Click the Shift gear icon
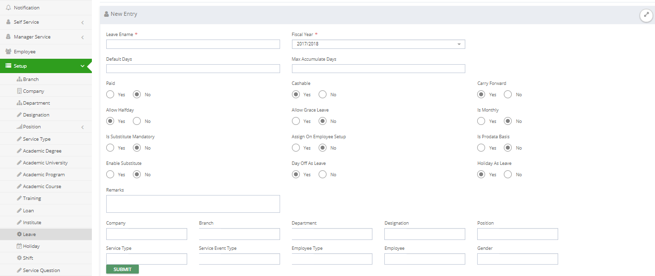 pyautogui.click(x=19, y=258)
